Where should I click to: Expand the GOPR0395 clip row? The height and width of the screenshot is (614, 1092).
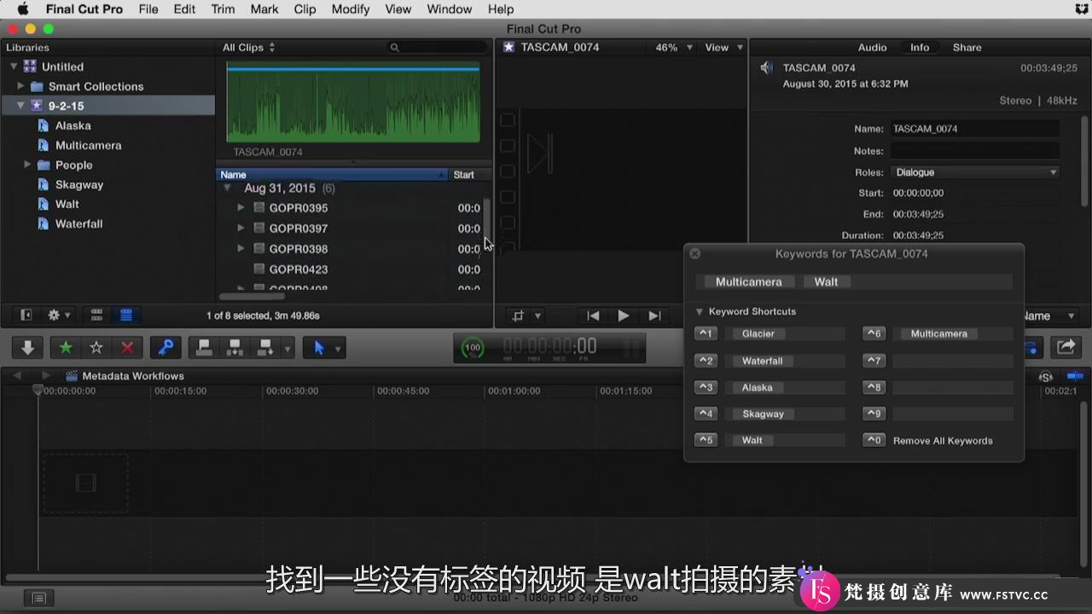(x=241, y=207)
